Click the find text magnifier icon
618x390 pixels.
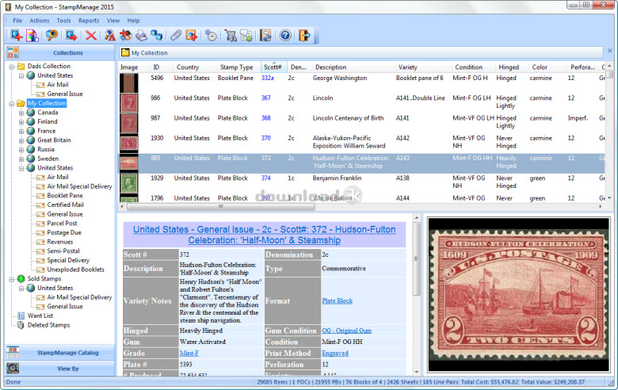pyautogui.click(x=110, y=36)
